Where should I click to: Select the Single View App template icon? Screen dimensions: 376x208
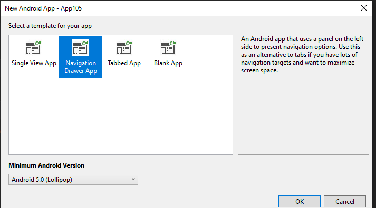34,47
